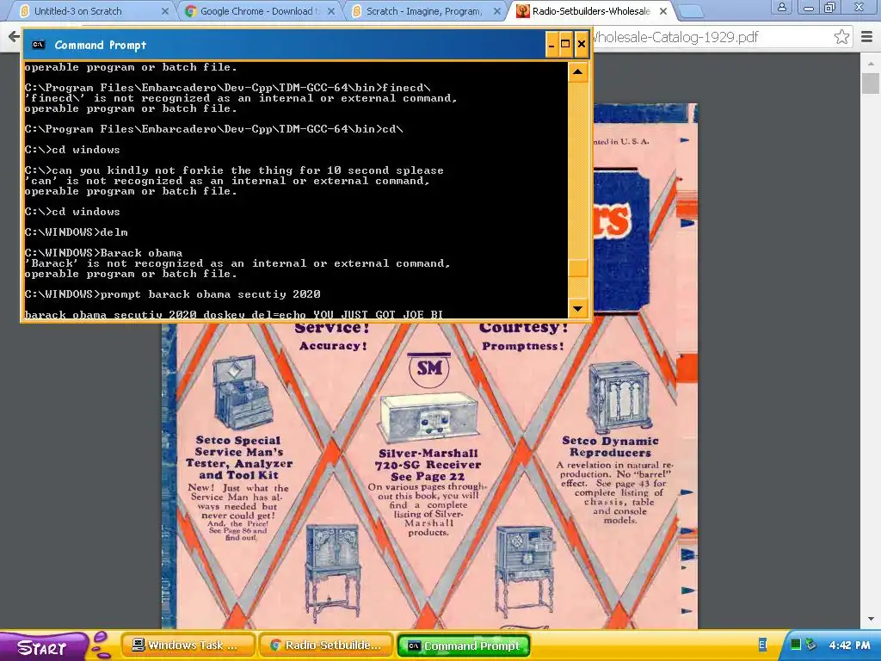
Task: Click the 'Promptness!' text in the PDF
Action: coord(522,346)
